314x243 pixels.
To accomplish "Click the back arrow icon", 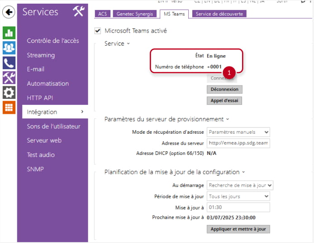I will point(9,12).
